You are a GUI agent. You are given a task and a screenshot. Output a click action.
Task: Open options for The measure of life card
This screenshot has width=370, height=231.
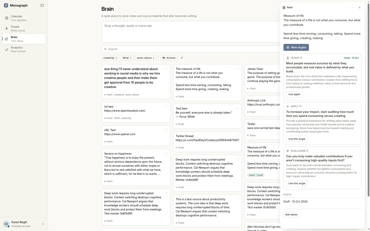237,69
